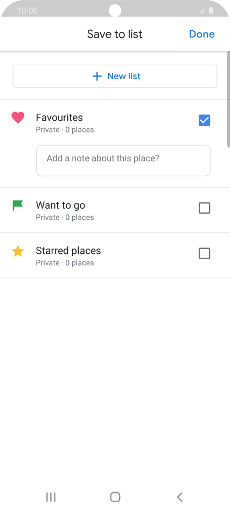Check the Want to go checkbox
Image resolution: width=230 pixels, height=512 pixels.
[x=205, y=208]
